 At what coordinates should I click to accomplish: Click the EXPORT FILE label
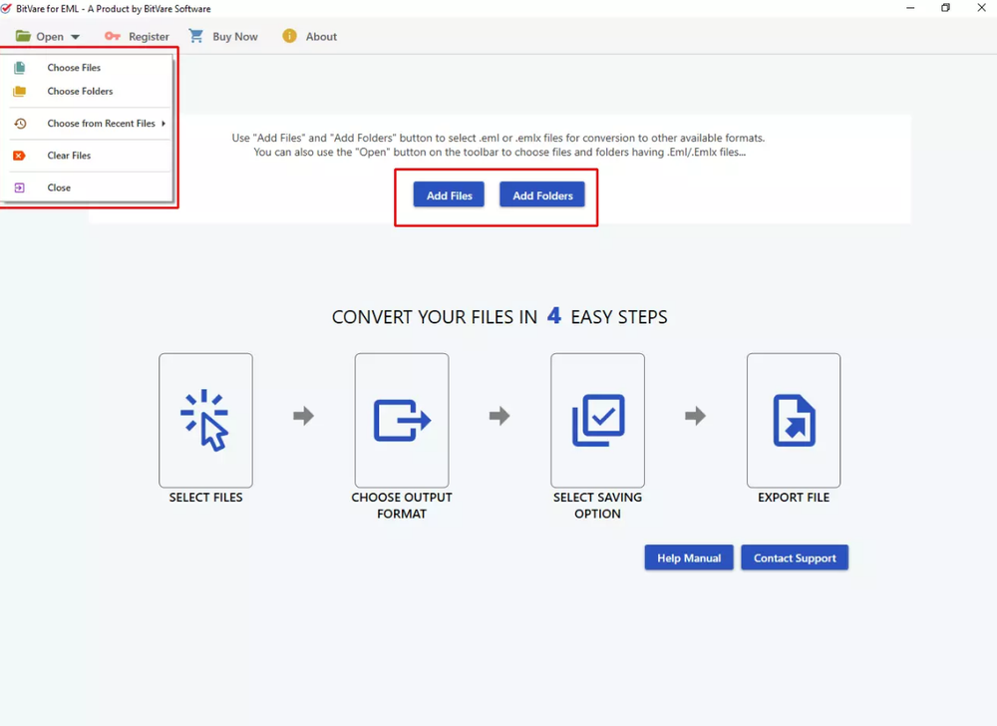tap(794, 498)
